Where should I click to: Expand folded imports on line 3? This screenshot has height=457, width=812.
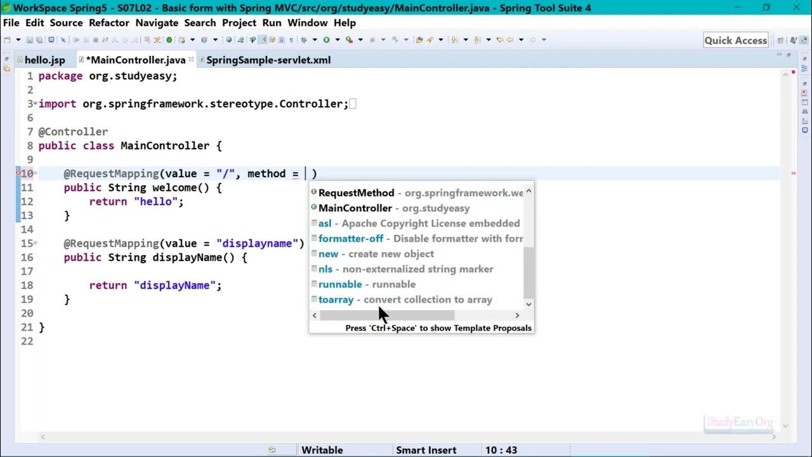click(x=36, y=103)
